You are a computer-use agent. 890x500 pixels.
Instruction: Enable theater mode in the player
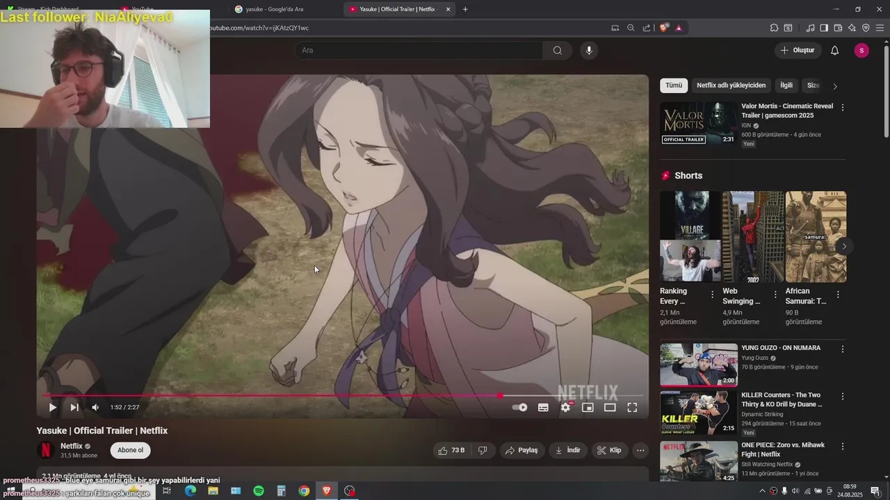(x=610, y=408)
